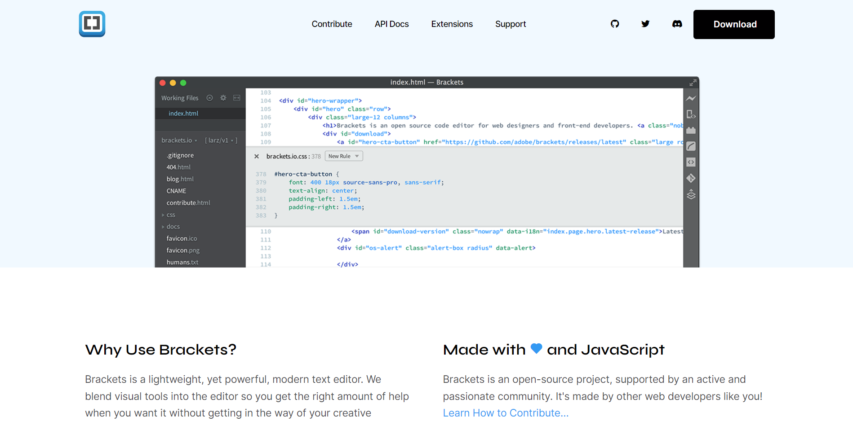This screenshot has height=421, width=853.
Task: Click the text-align: center line 380
Action: (x=323, y=191)
